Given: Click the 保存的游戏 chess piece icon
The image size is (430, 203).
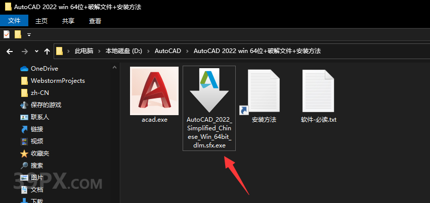Looking at the screenshot, I should point(24,105).
